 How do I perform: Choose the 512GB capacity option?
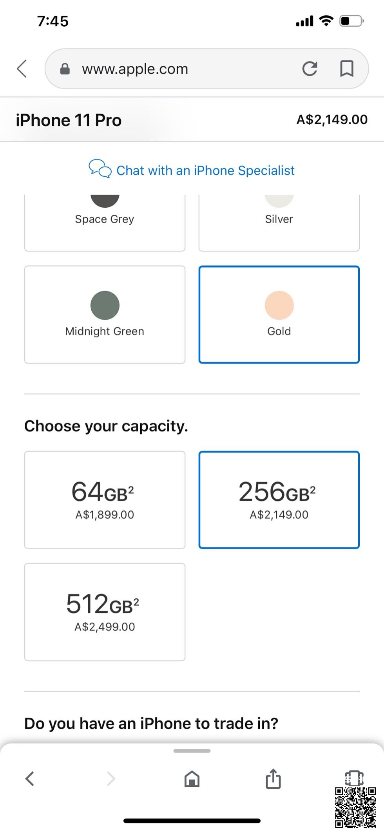point(105,612)
